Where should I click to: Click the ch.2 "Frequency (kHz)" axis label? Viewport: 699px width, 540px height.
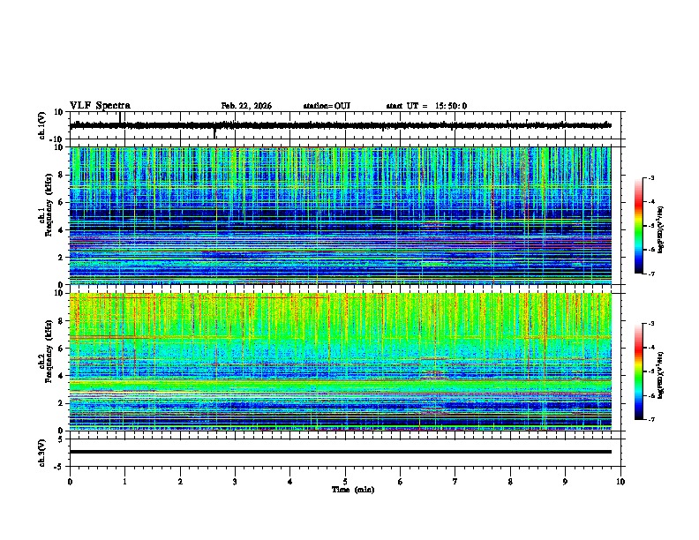click(49, 352)
